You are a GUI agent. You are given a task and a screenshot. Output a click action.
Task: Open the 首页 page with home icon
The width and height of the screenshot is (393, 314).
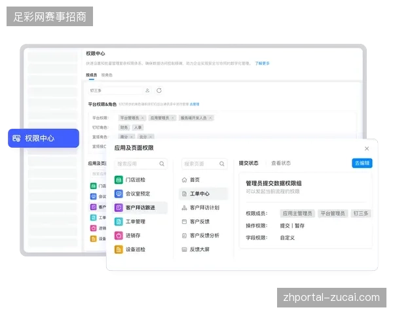[191, 180]
